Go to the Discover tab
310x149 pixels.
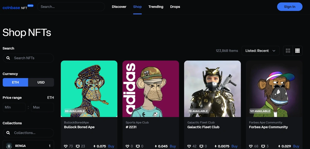(119, 7)
